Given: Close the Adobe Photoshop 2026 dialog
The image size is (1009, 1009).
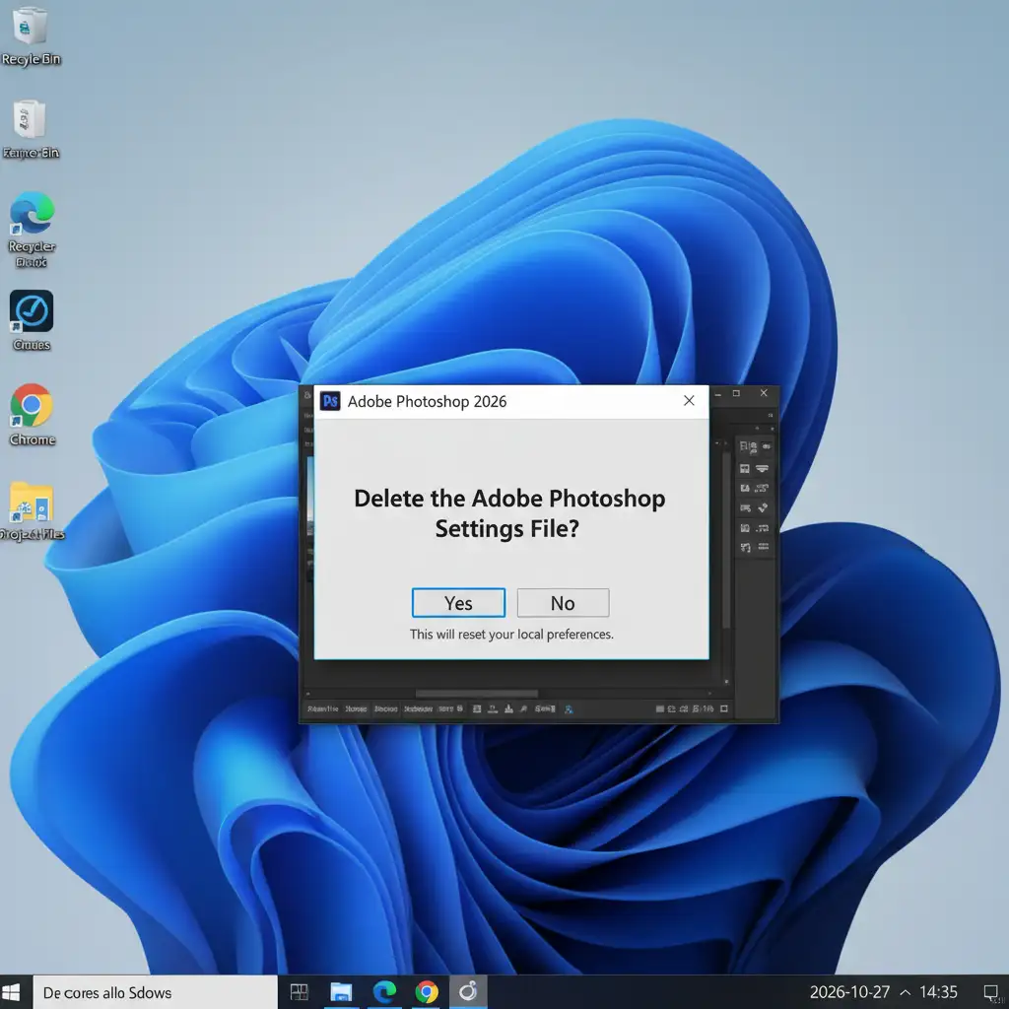Looking at the screenshot, I should tap(689, 401).
